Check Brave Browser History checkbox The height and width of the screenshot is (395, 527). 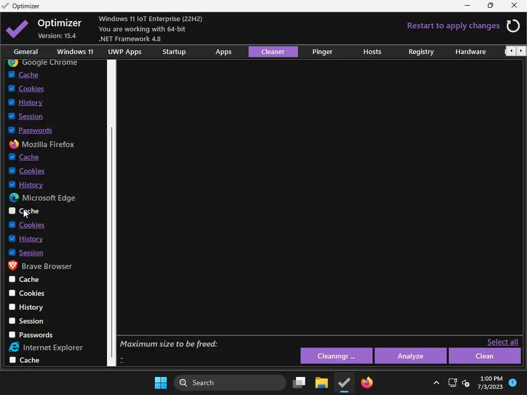point(12,307)
